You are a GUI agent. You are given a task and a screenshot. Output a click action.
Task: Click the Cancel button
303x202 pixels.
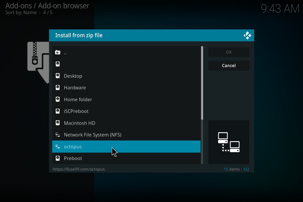tap(229, 66)
